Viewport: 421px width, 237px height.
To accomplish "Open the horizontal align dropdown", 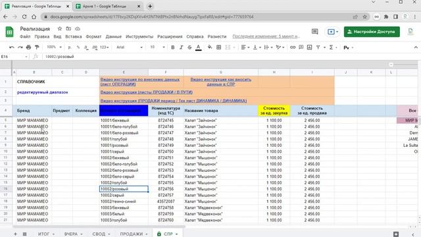I will [245, 47].
